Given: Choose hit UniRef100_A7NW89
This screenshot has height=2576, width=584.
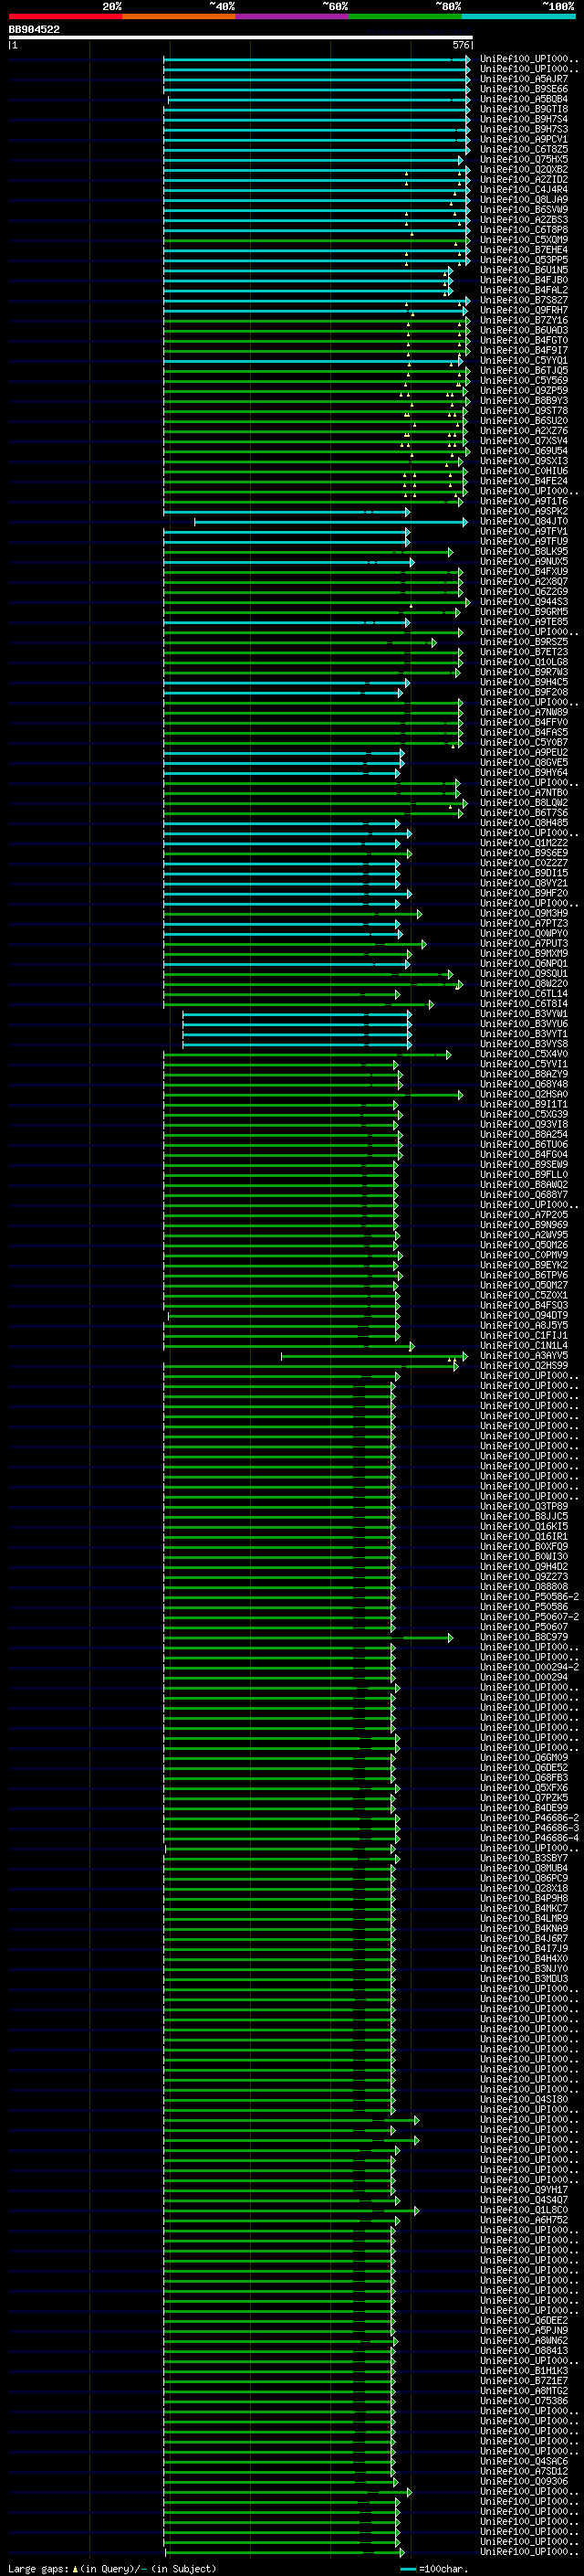Looking at the screenshot, I should pyautogui.click(x=524, y=712).
